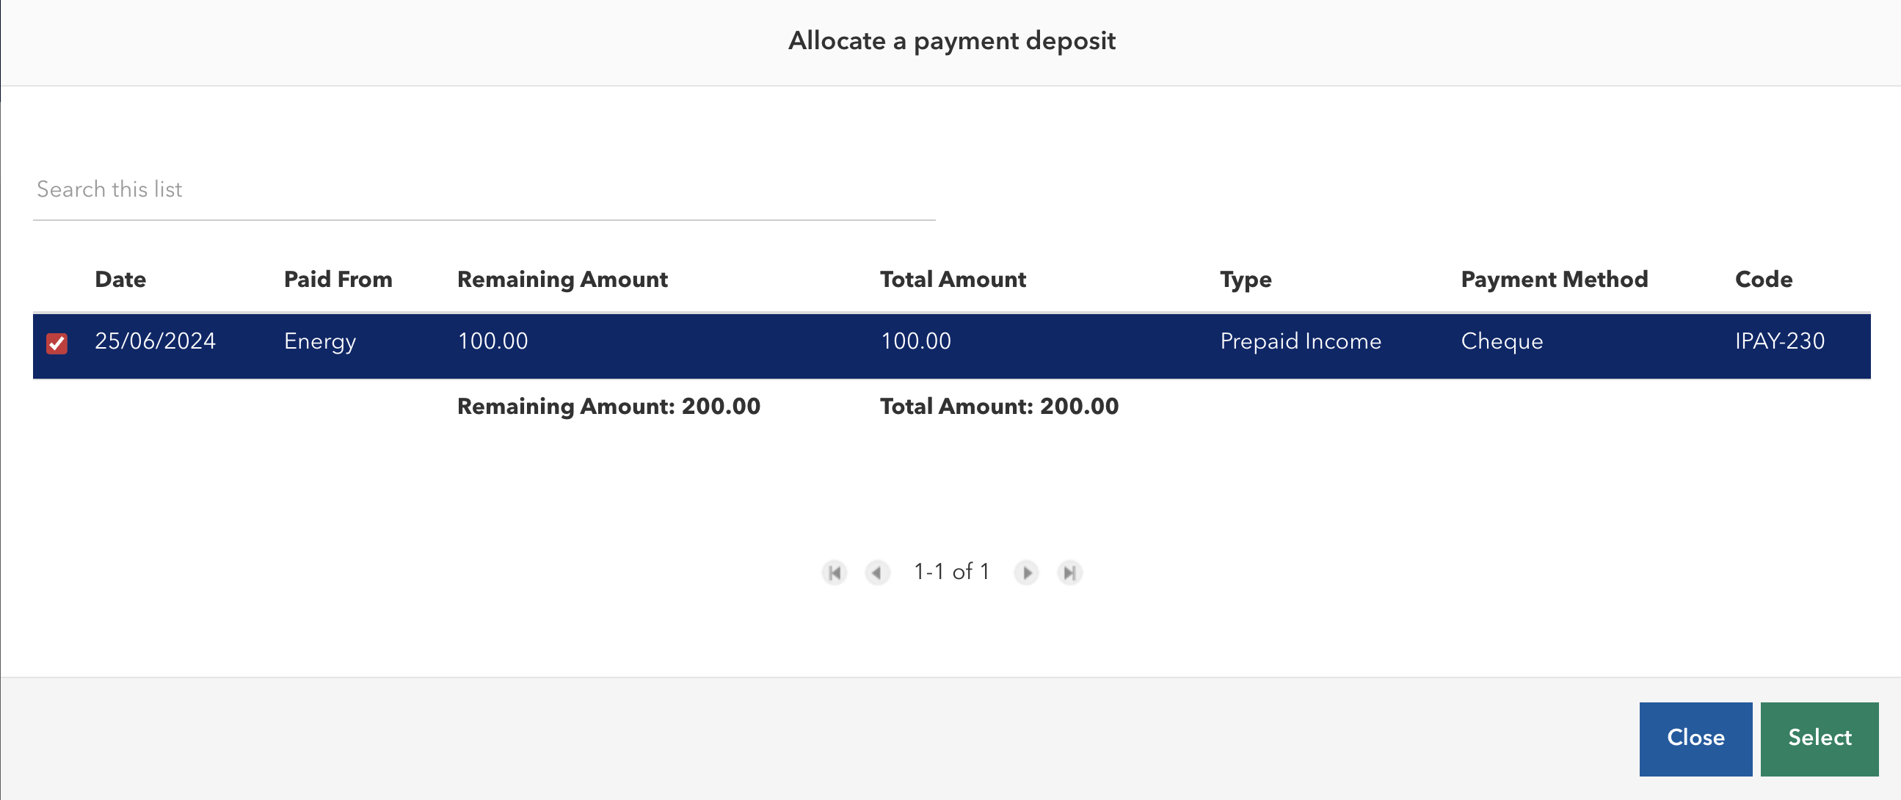The height and width of the screenshot is (800, 1901).
Task: Sort by the Date column header
Action: (x=120, y=280)
